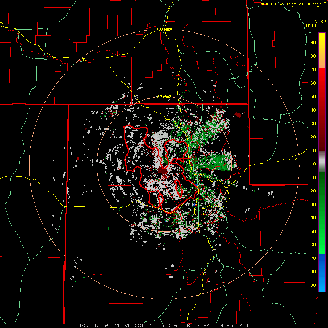Click the "50 NMI" range ring label
The width and height of the screenshot is (328, 328).
click(164, 97)
